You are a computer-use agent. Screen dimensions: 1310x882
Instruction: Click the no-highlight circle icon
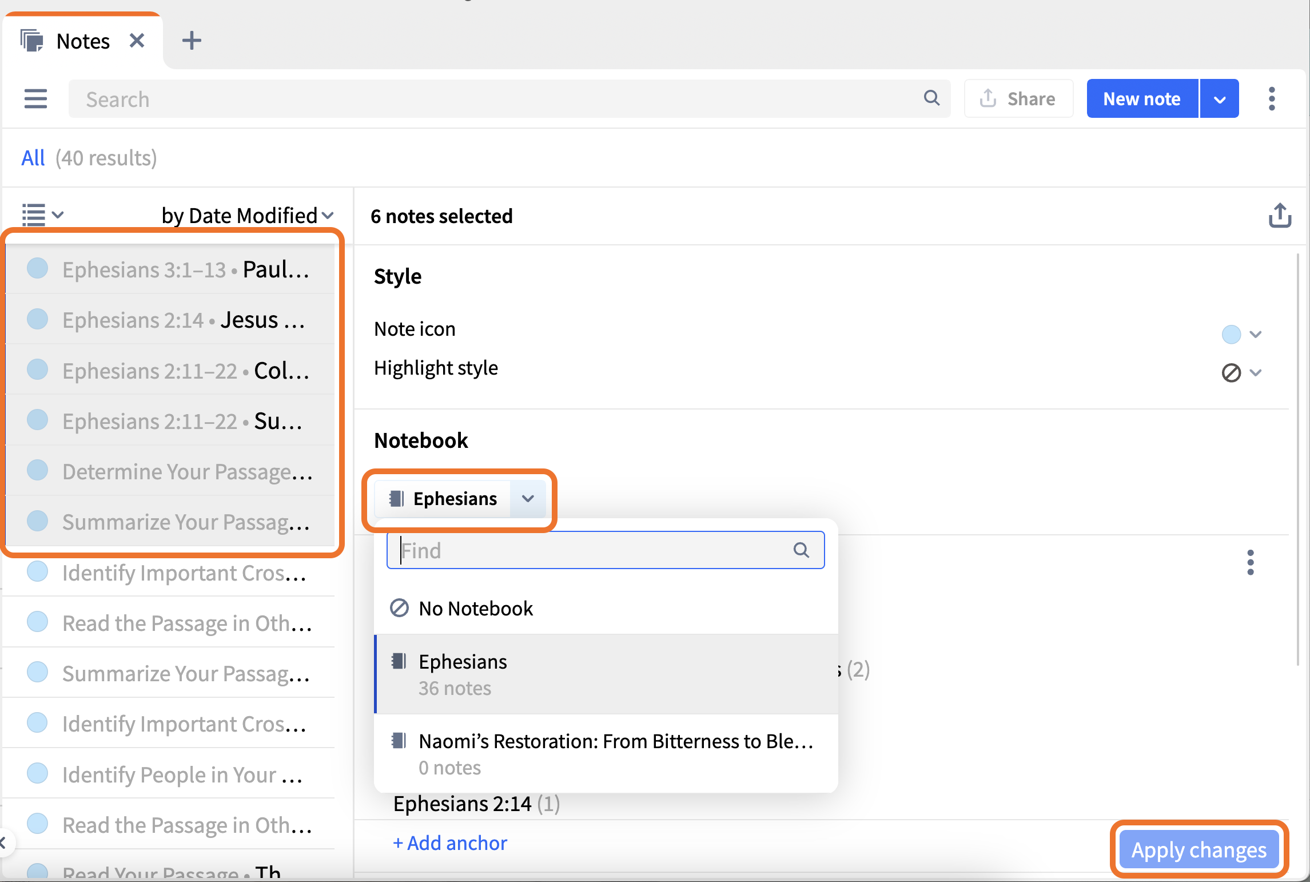pos(1231,373)
